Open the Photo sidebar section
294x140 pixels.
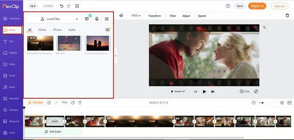[9, 75]
